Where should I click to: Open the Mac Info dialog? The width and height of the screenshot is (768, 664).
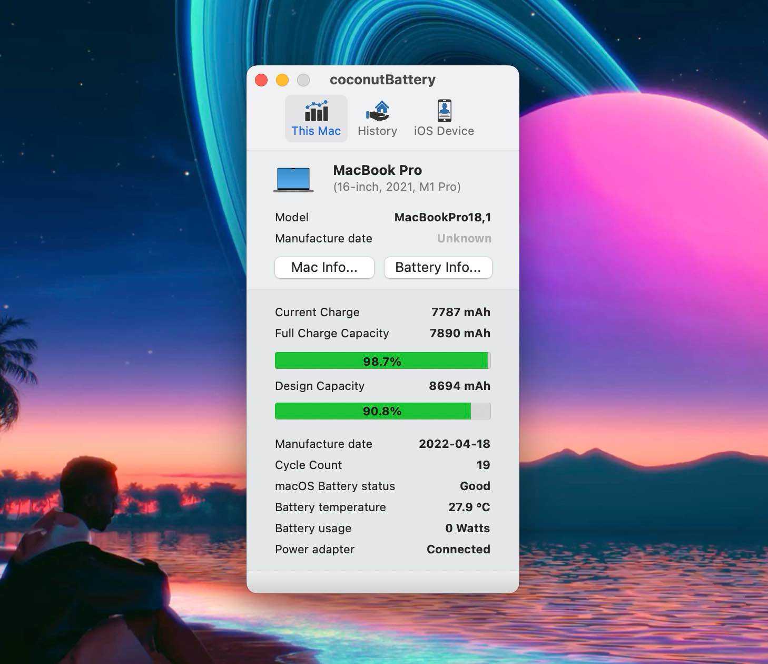pyautogui.click(x=324, y=267)
